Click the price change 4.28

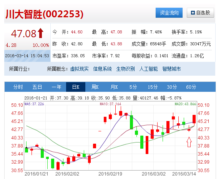point(11,45)
